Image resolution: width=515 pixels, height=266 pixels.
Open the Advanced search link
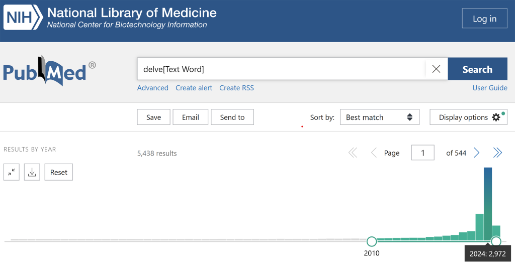click(152, 88)
